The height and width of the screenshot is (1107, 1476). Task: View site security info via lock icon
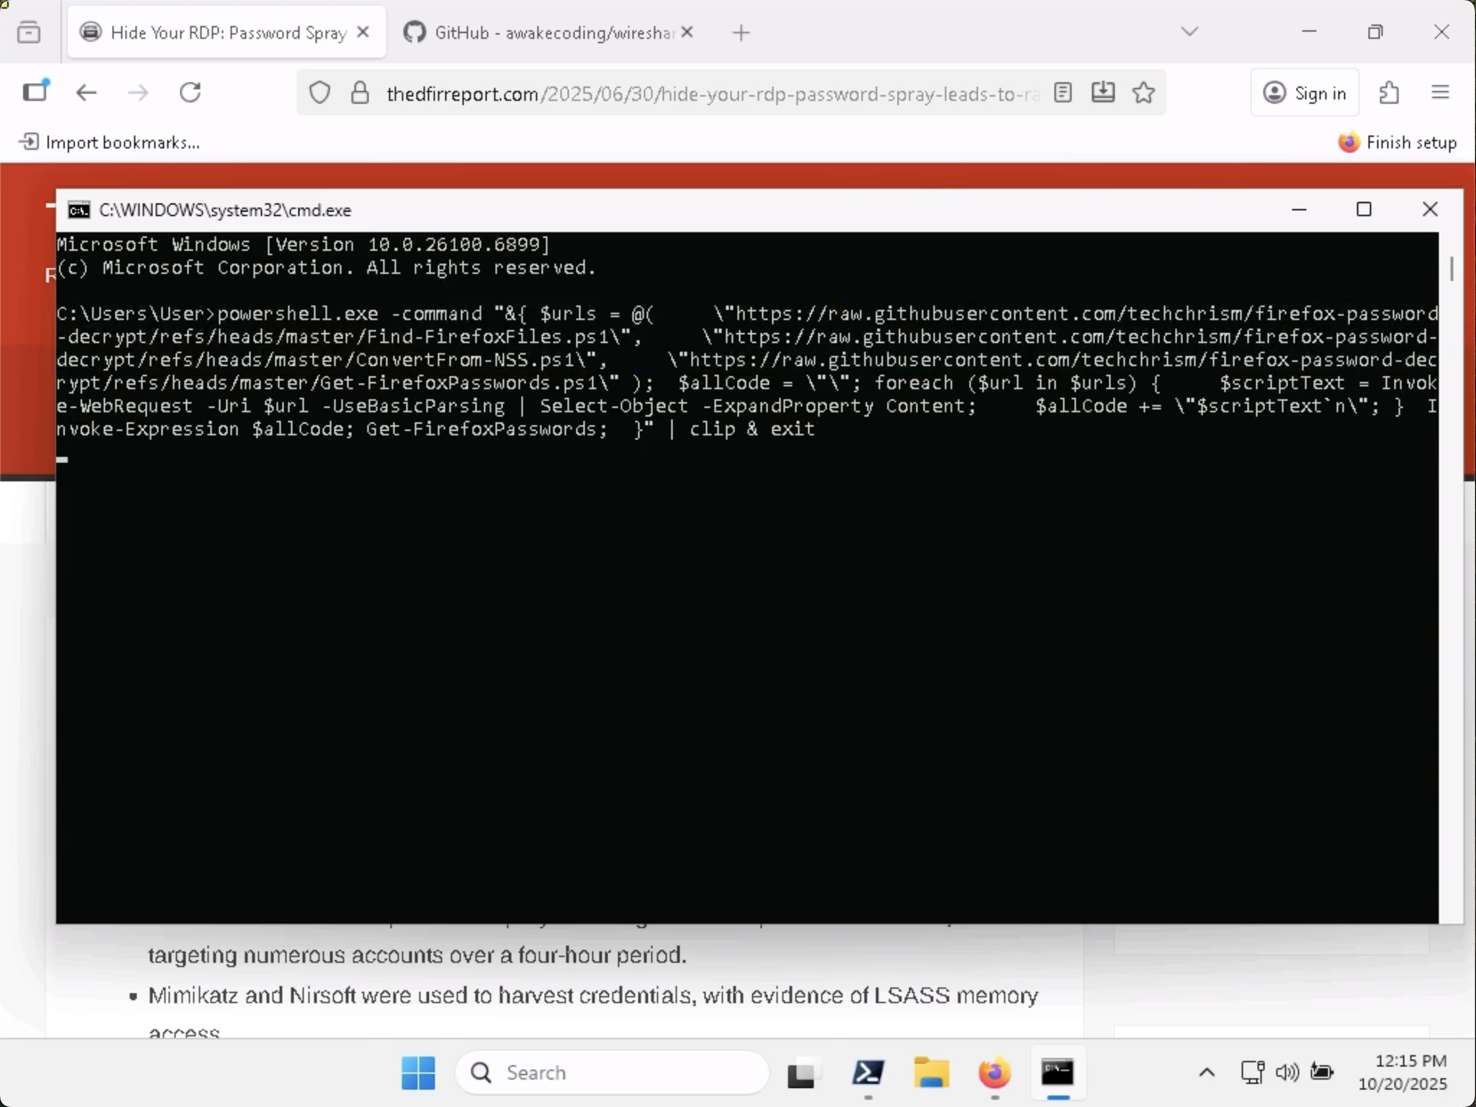click(360, 93)
